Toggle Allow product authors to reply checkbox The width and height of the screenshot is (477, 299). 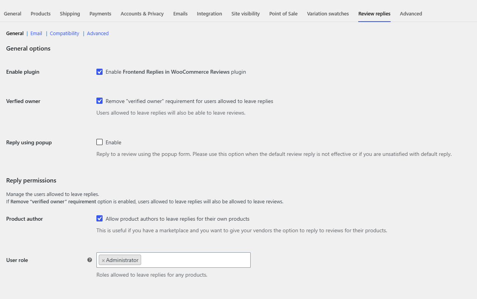(x=99, y=218)
